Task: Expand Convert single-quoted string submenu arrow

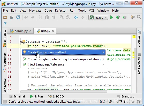Action: pos(103,59)
